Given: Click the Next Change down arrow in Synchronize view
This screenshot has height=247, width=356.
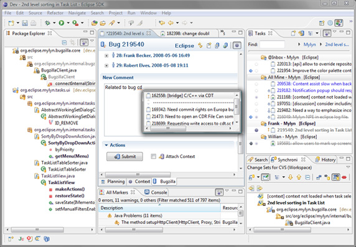Looking at the screenshot, I should (290, 177).
